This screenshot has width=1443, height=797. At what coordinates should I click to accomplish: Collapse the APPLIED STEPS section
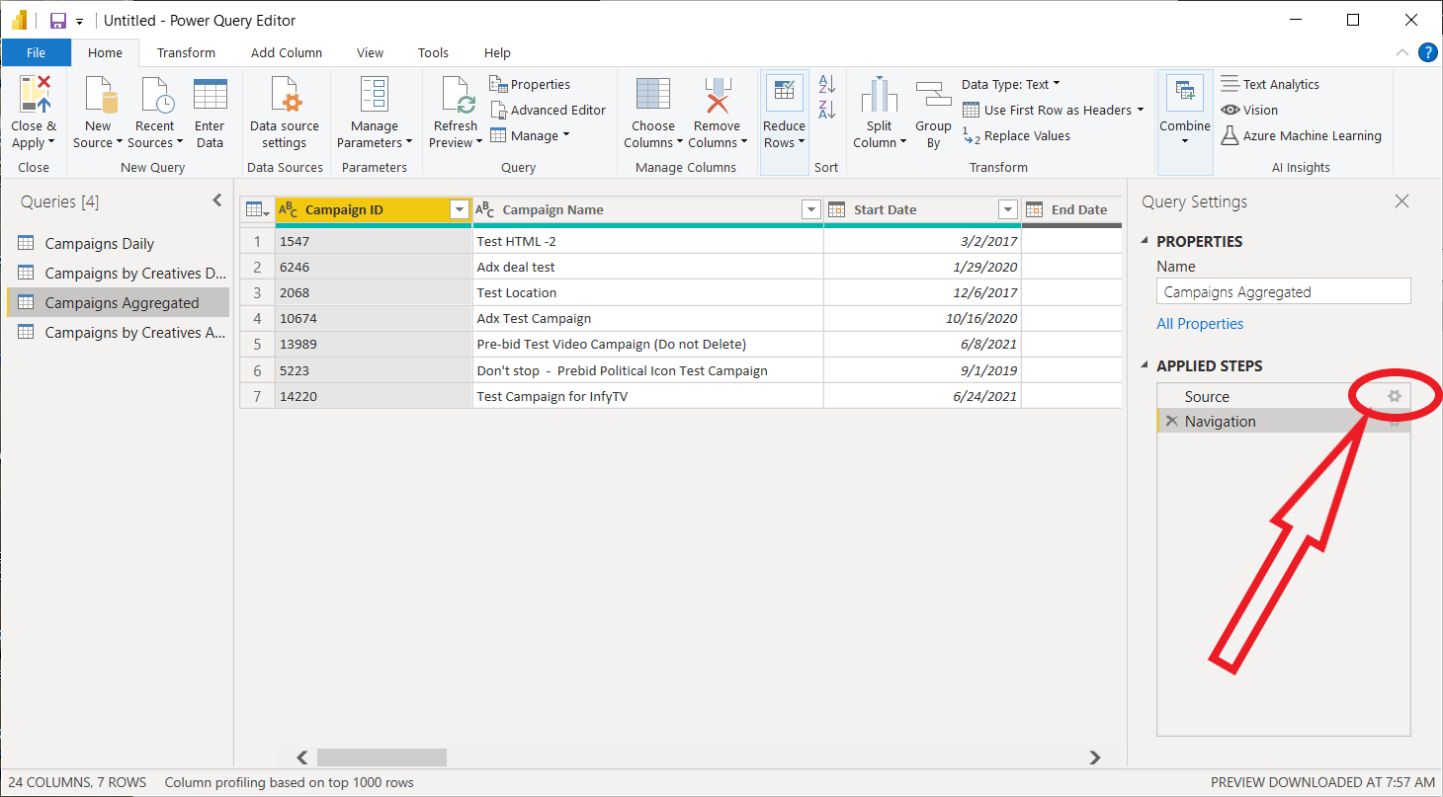[1146, 366]
